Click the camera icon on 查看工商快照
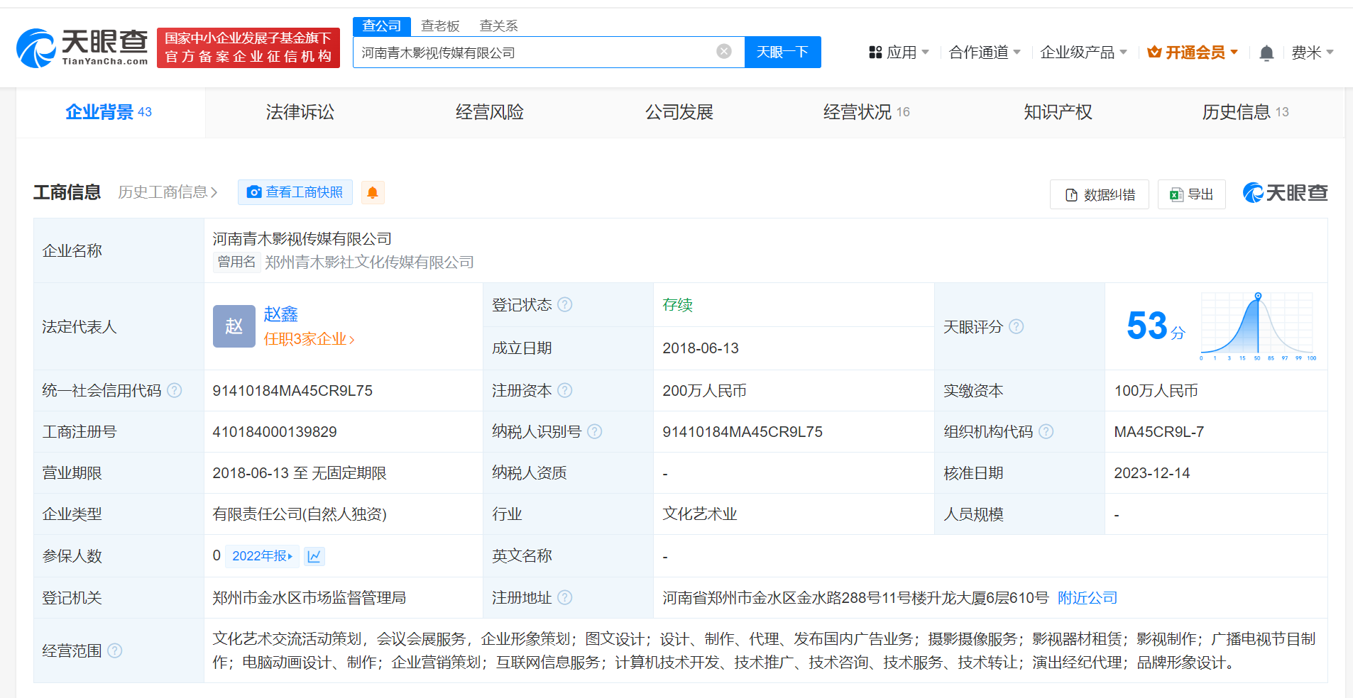This screenshot has width=1353, height=698. point(254,192)
